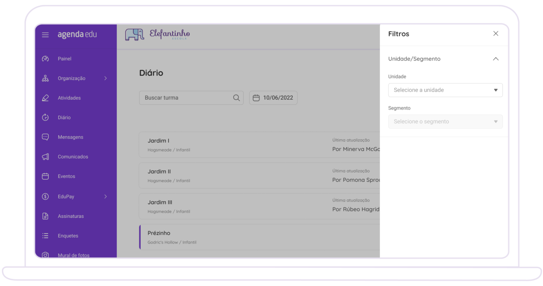543x286 pixels.
Task: Open the date picker showing 10/06/2022
Action: 273,98
